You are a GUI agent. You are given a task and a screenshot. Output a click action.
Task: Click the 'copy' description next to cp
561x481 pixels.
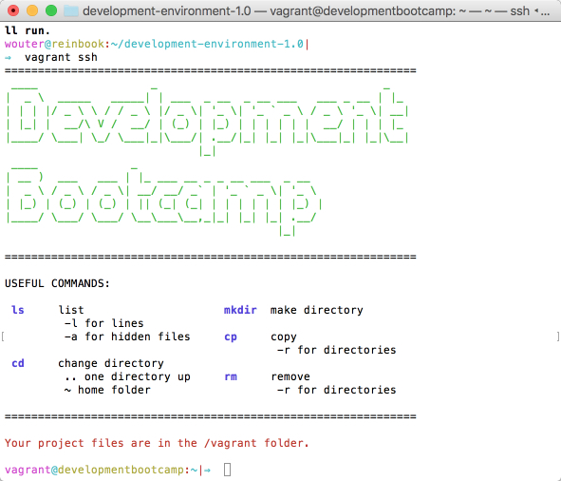click(x=284, y=337)
